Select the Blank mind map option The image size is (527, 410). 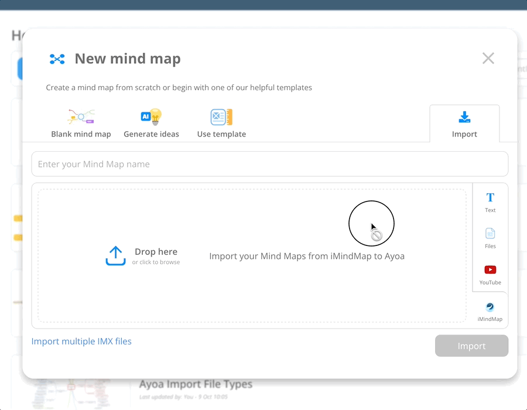[81, 122]
